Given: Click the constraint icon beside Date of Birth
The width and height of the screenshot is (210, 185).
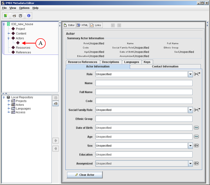Looking at the screenshot, I should click(x=196, y=128).
